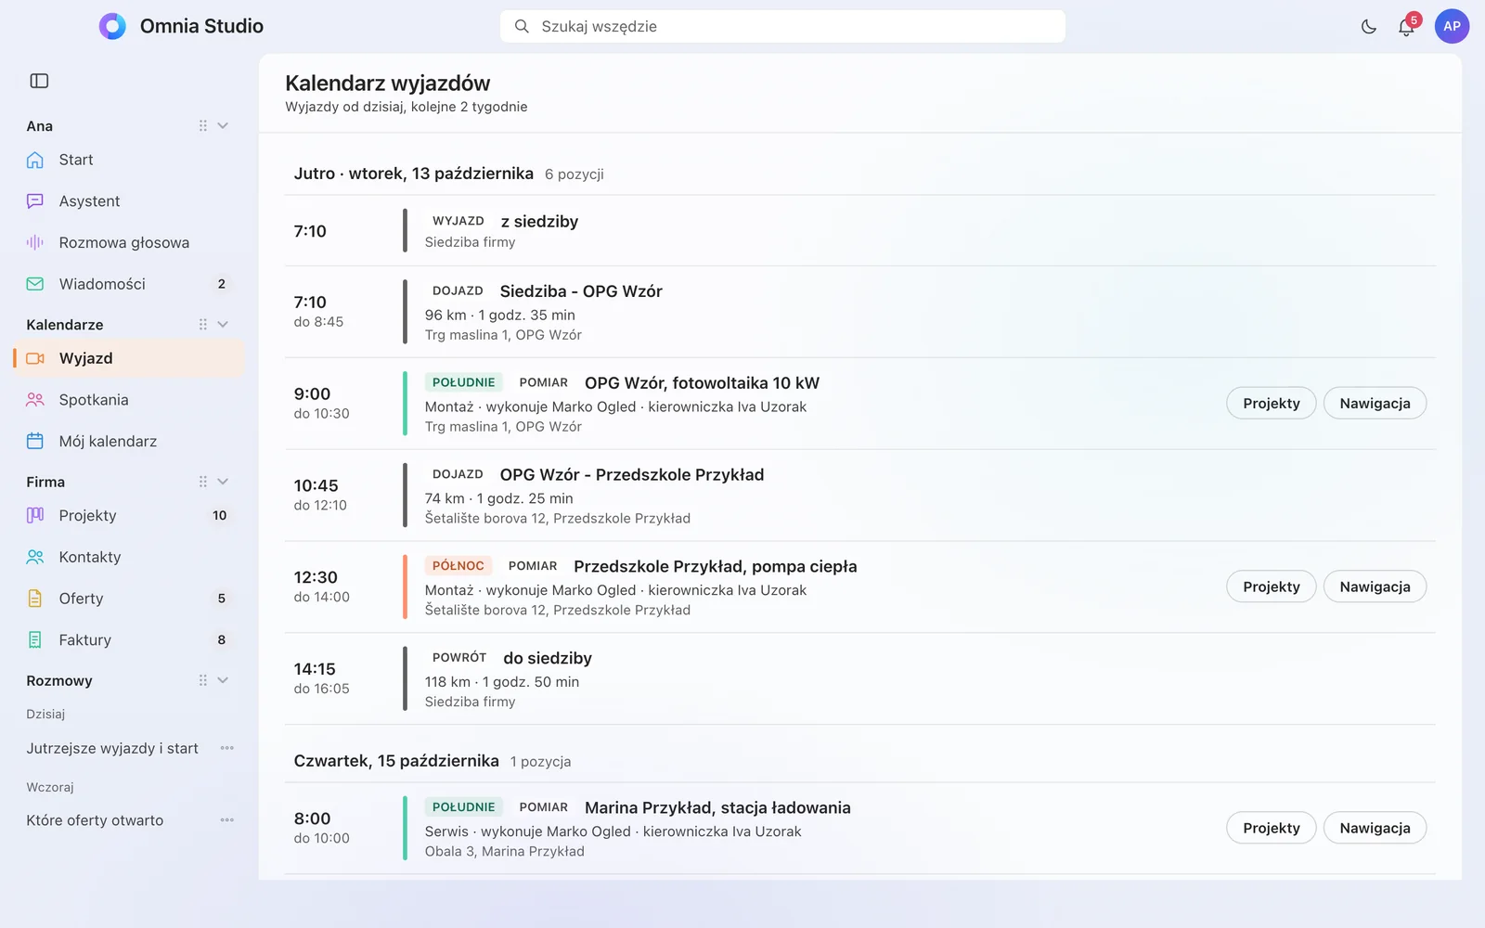
Task: Open the notifications bell
Action: (1406, 27)
